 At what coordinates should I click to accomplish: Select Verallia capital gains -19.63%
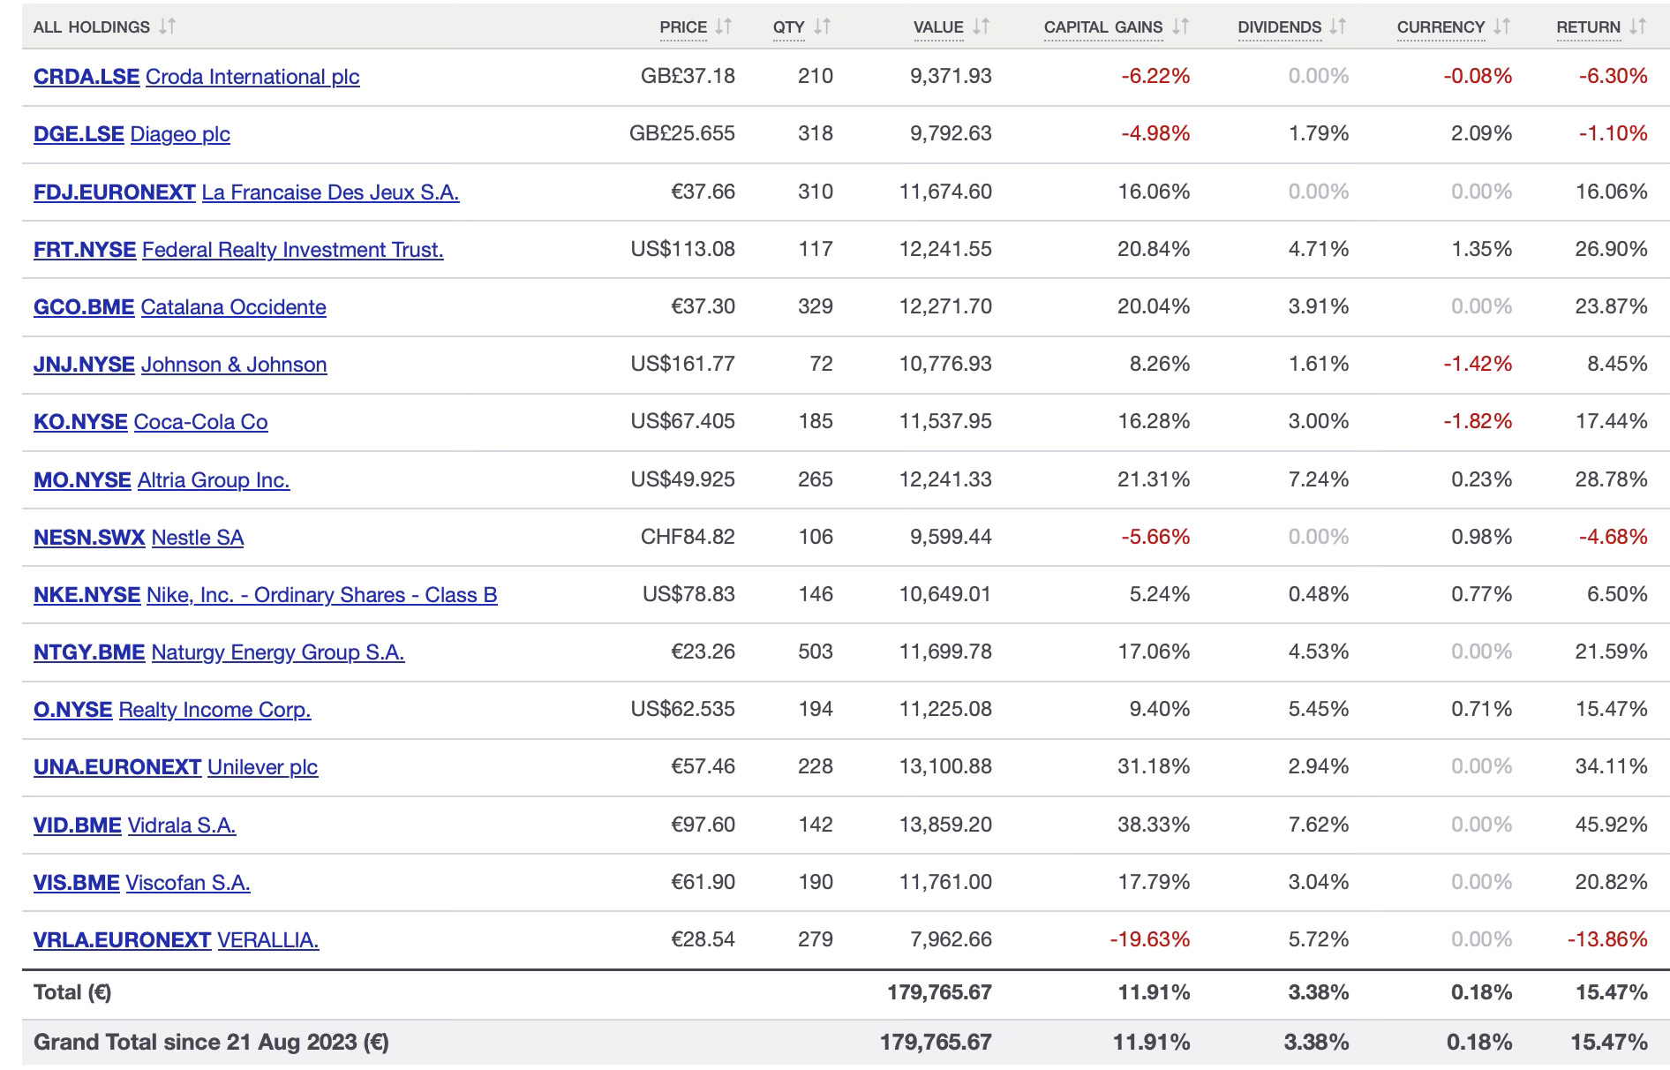[x=1149, y=939]
